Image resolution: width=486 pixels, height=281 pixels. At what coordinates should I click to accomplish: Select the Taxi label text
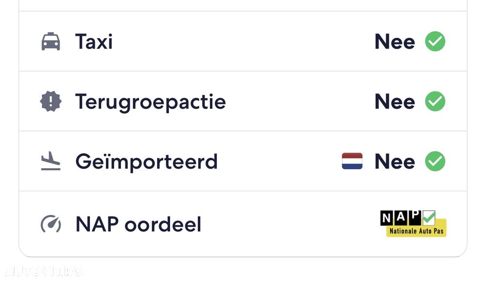pos(94,42)
